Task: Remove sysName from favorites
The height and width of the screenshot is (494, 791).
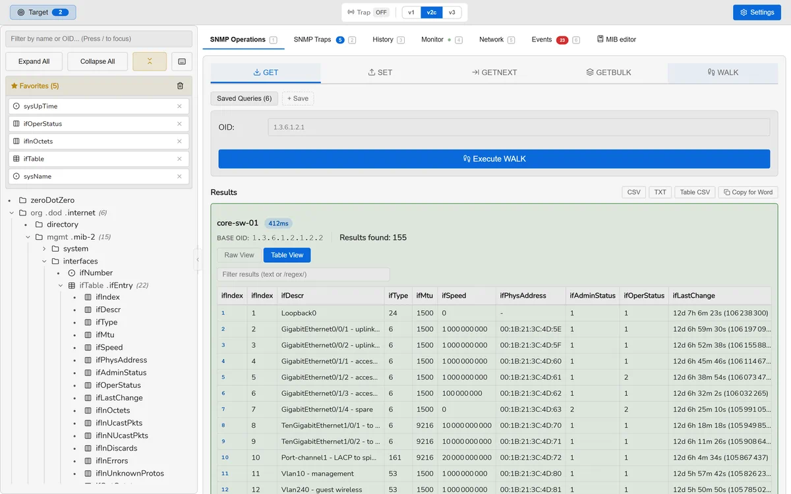Action: click(x=179, y=177)
